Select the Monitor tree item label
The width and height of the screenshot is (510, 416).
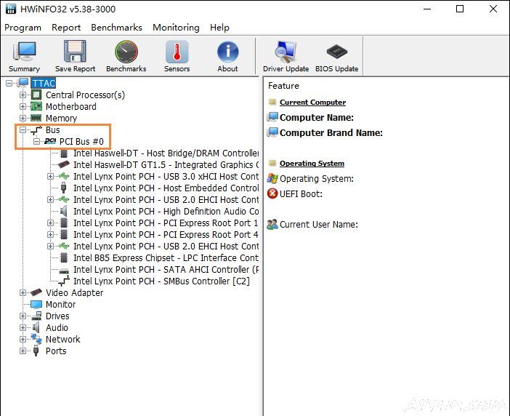(60, 304)
